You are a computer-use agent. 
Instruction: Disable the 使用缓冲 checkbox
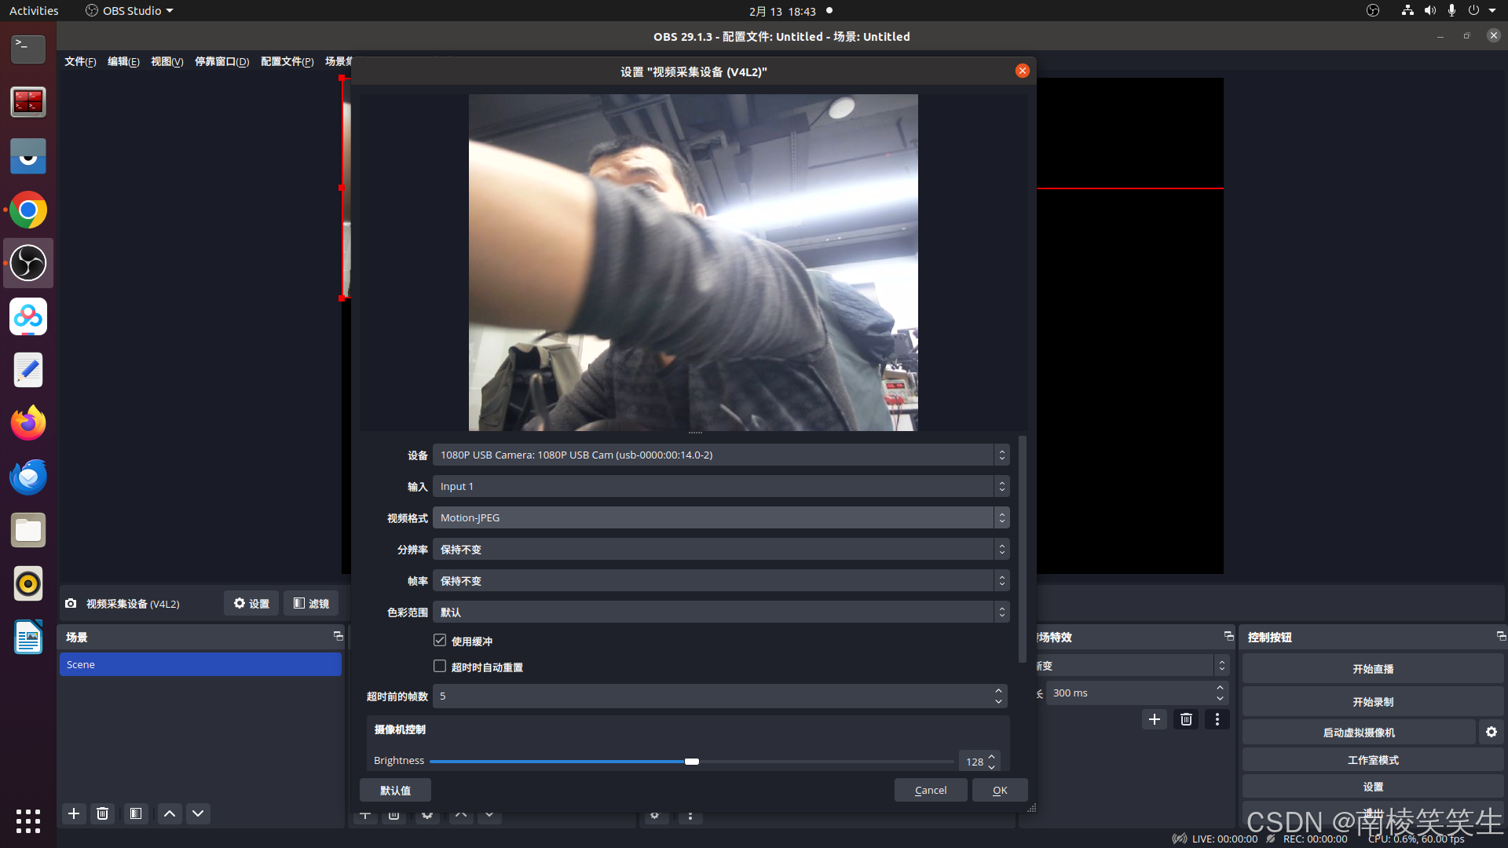[440, 641]
